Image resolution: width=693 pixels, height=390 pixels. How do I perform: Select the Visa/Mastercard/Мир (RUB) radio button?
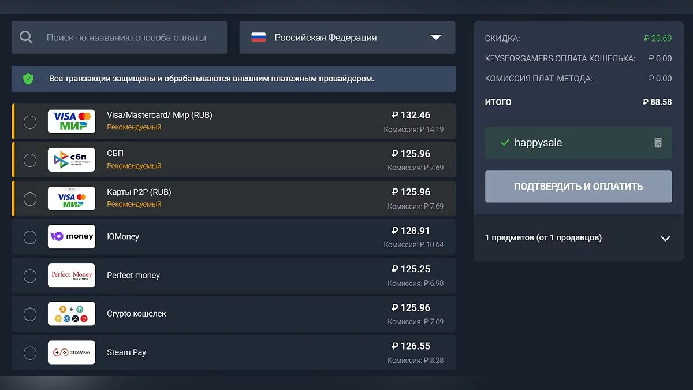click(x=30, y=122)
